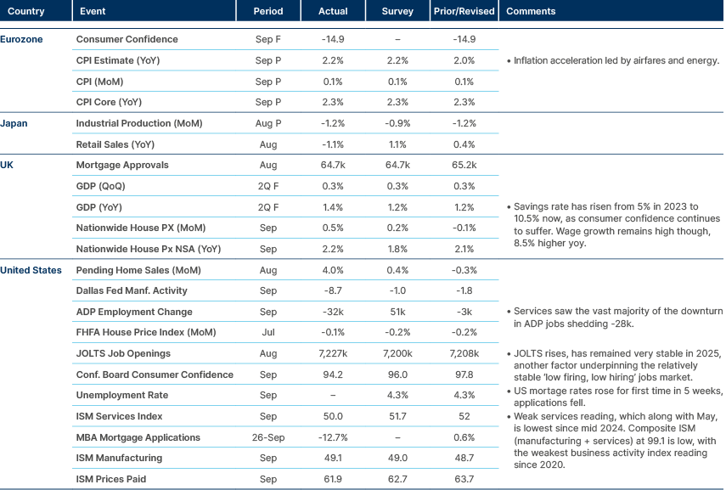Select the Prior/Revised column header

[462, 10]
